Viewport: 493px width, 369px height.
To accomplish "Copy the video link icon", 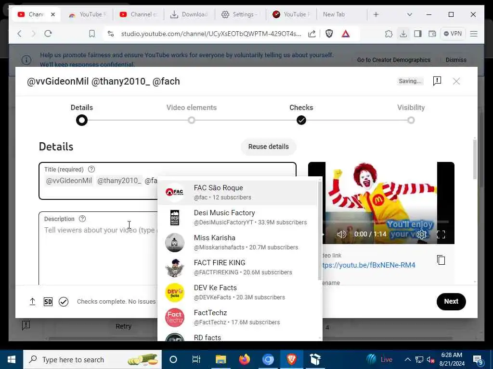I will (x=441, y=260).
